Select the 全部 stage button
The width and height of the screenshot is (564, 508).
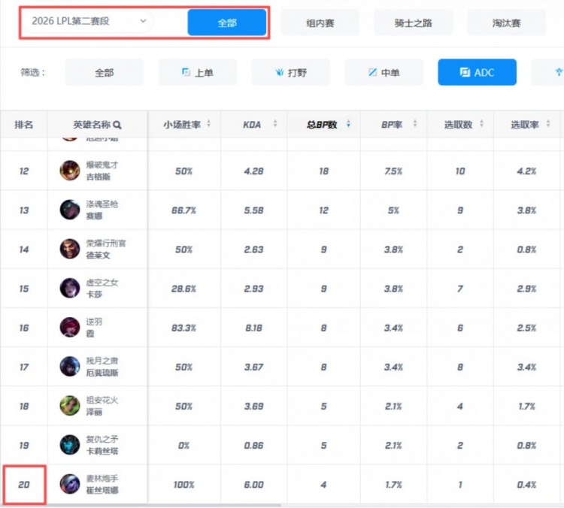(227, 23)
